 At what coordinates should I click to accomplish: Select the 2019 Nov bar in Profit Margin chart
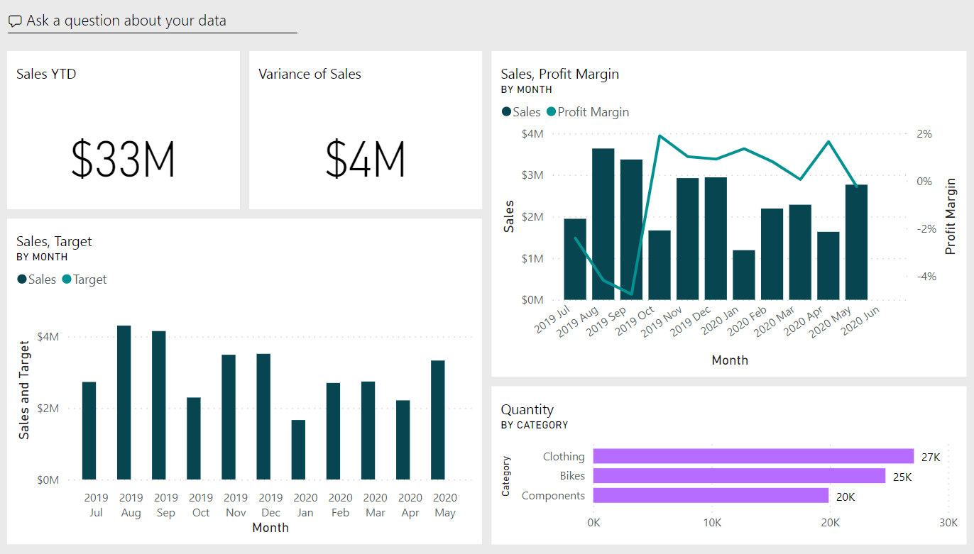pos(688,238)
